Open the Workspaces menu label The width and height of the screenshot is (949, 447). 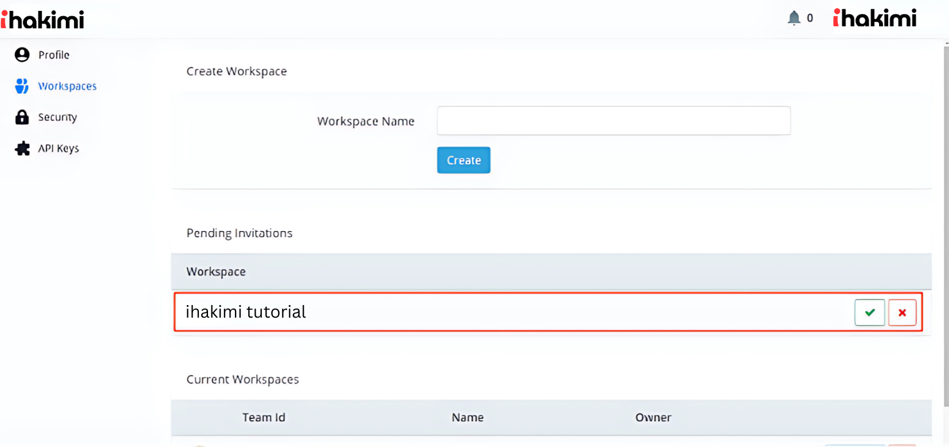pos(67,86)
